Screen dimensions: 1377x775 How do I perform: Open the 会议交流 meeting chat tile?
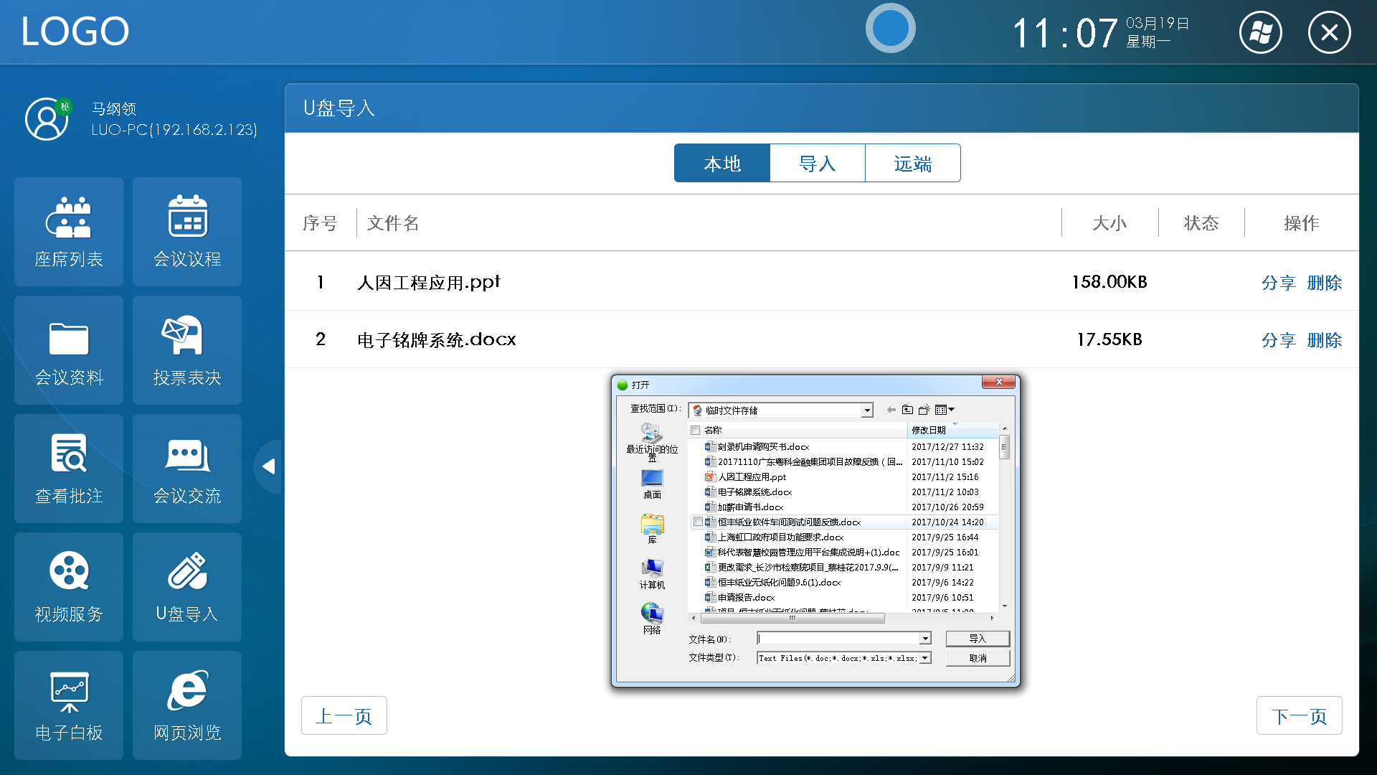coord(187,468)
